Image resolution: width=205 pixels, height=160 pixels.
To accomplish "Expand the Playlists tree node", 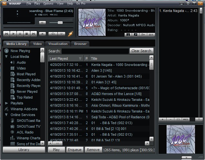I will 6,103.
